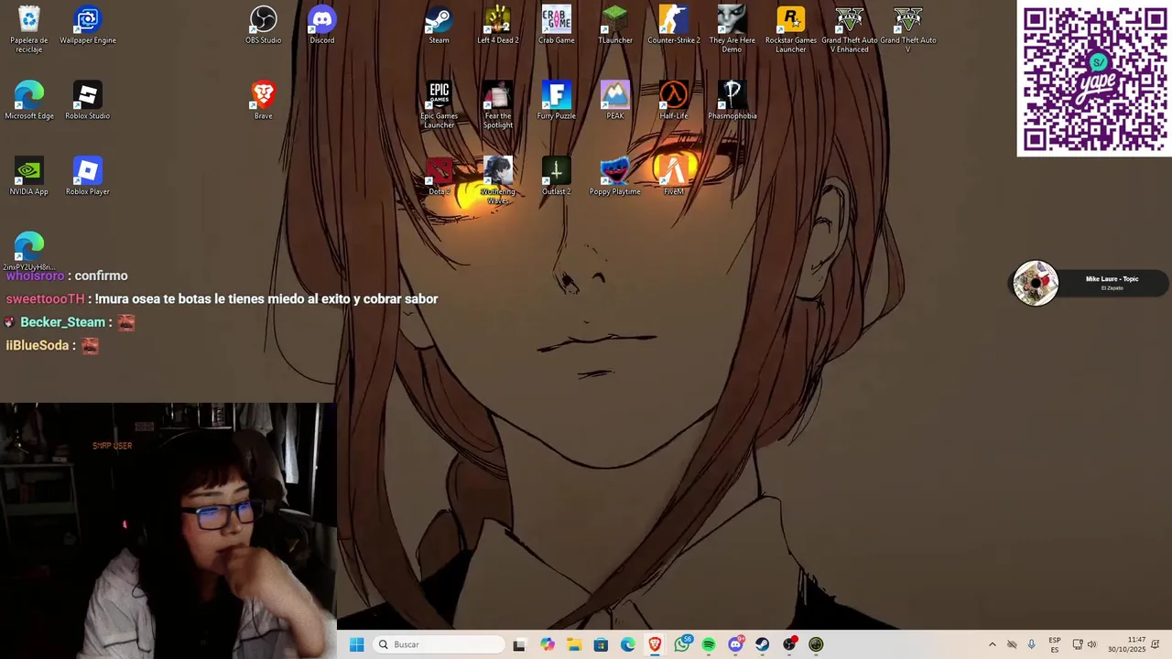Open Discord from the taskbar
This screenshot has width=1172, height=659.
point(735,644)
